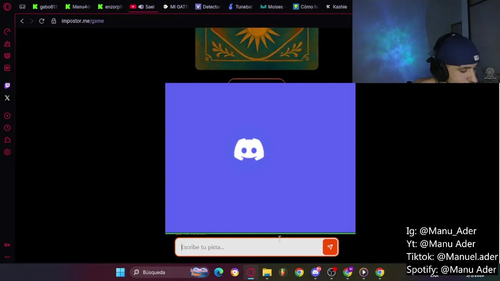The height and width of the screenshot is (281, 500).
Task: Open the tab workspaces icon in the tab bar
Action: pos(22,7)
